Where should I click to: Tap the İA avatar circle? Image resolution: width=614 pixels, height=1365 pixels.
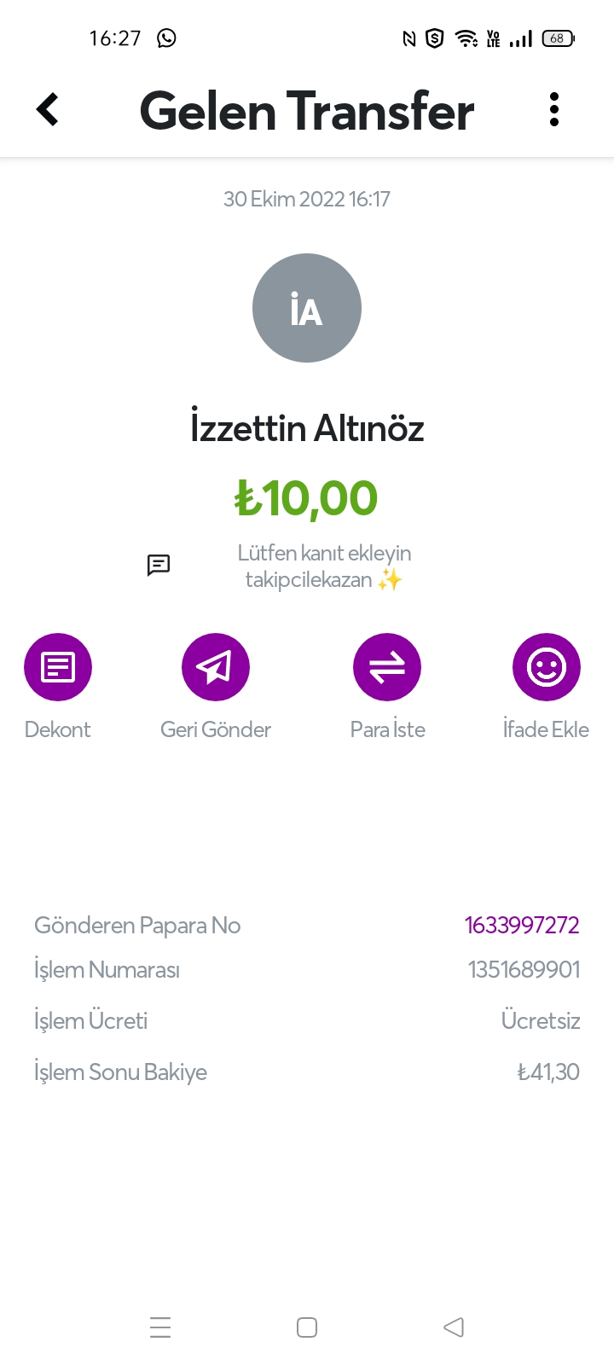point(307,308)
